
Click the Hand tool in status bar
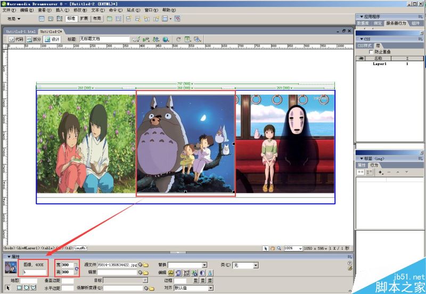273,248
